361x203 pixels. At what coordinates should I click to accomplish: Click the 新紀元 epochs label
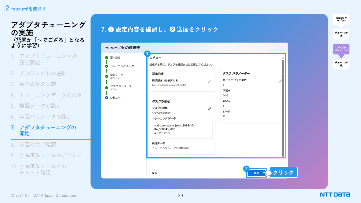(x=226, y=101)
